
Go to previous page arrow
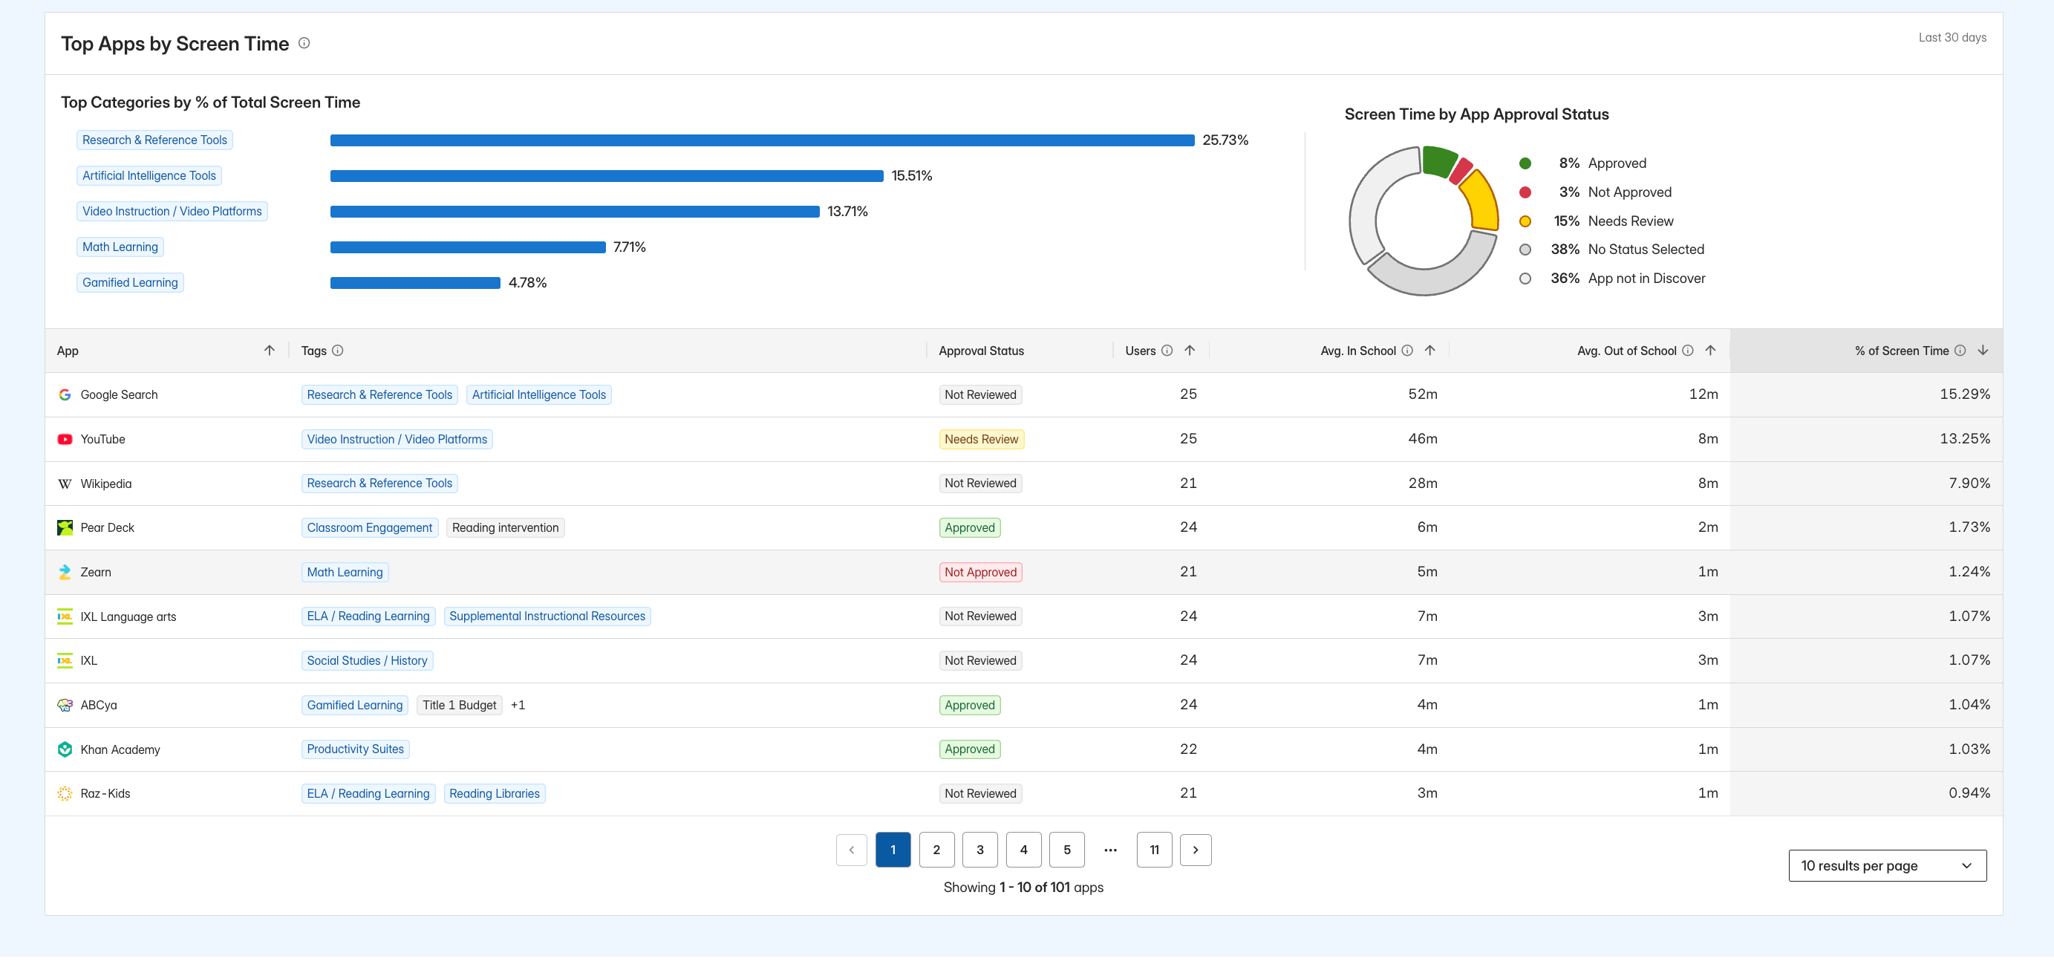pyautogui.click(x=852, y=850)
